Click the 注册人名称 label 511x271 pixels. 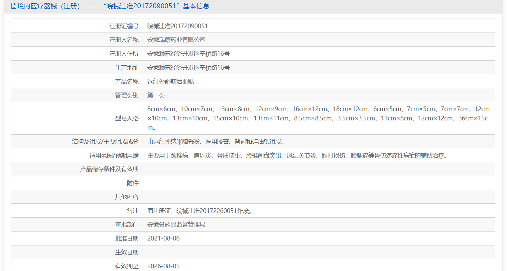(124, 40)
